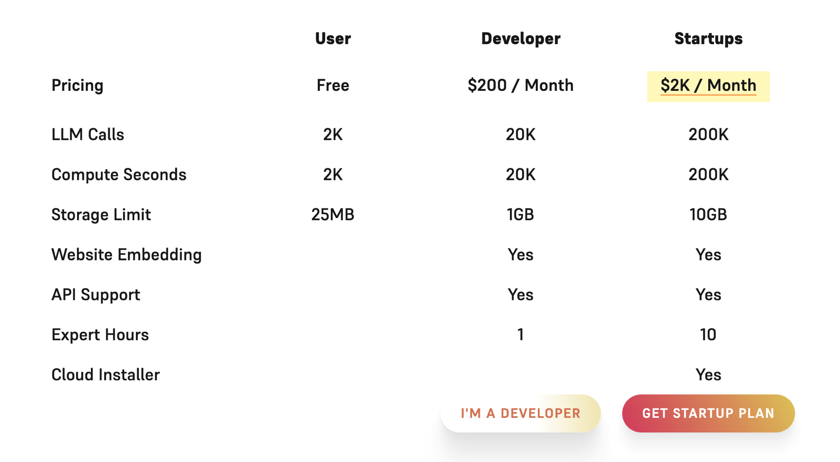Click the 10GB storage value
Image resolution: width=840 pixels, height=462 pixels.
[x=708, y=215]
